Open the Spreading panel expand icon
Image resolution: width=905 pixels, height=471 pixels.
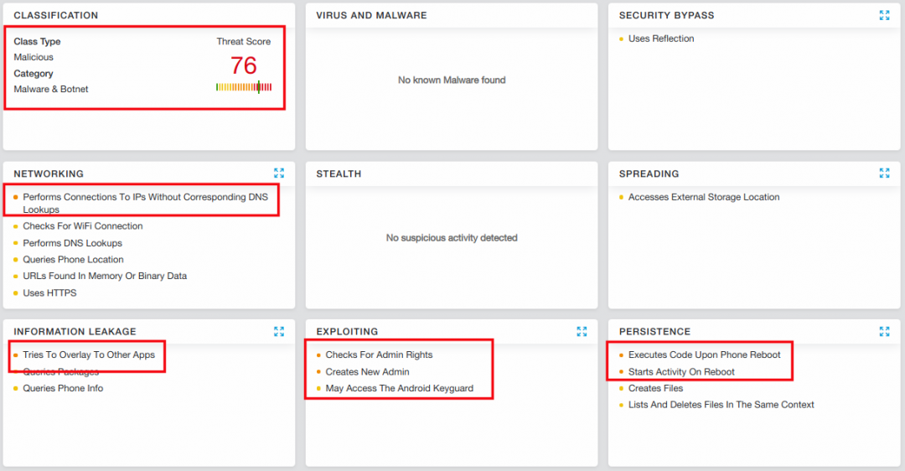(884, 173)
